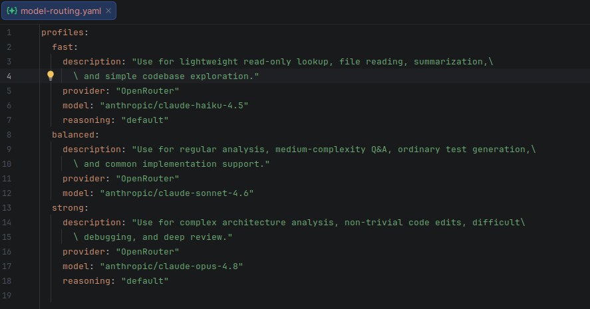Click 'complex architecture analysis' text on line 14
This screenshot has width=590, height=309.
[x=256, y=223]
